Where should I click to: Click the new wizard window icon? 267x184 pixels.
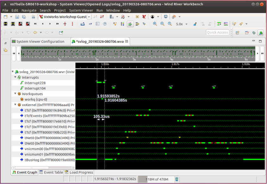pos(6,17)
